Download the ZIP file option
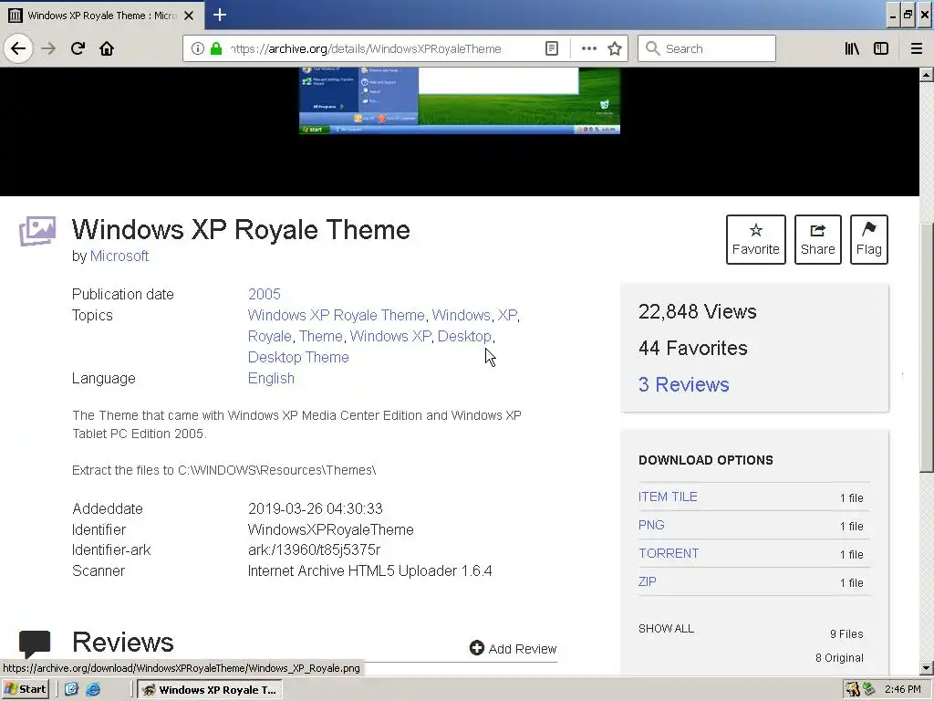The width and height of the screenshot is (934, 701). click(x=648, y=581)
